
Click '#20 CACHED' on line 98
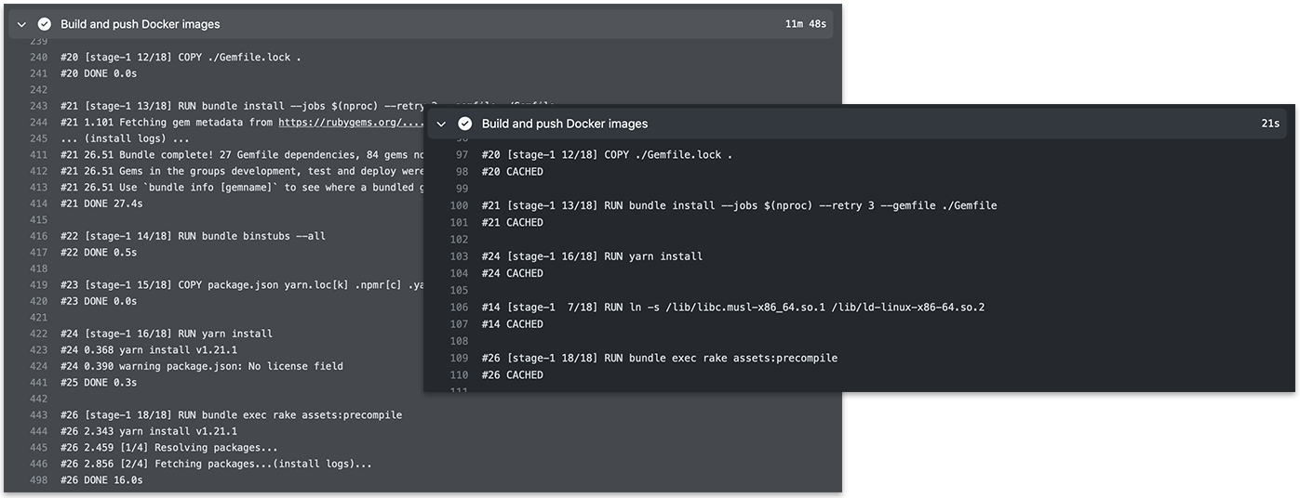tap(513, 171)
